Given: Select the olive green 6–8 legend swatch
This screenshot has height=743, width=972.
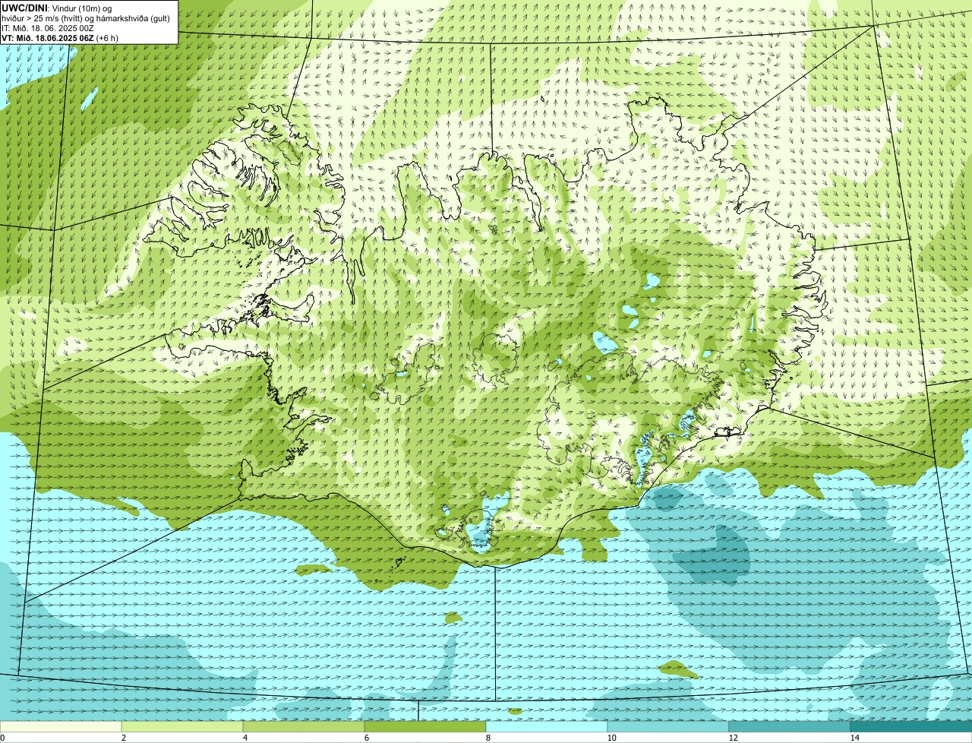Looking at the screenshot, I should [425, 726].
